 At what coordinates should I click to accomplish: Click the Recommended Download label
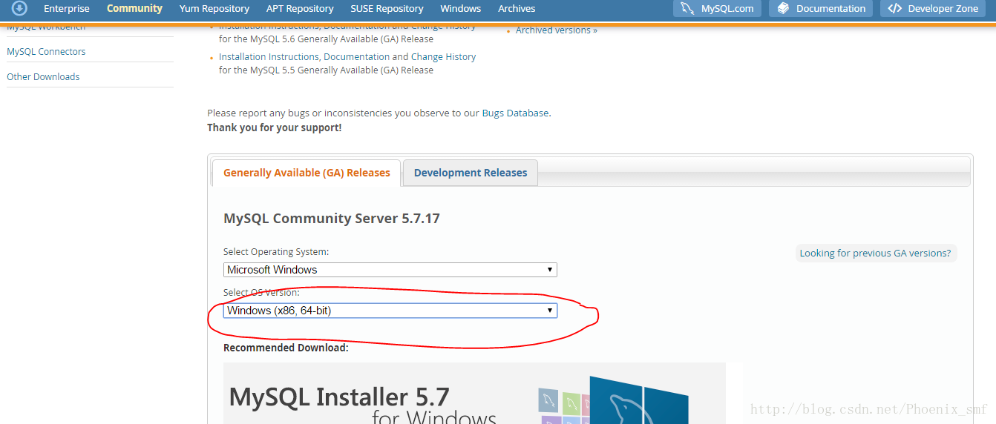pos(286,348)
